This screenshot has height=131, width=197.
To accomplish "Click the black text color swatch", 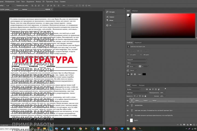I will [x=144, y=74].
